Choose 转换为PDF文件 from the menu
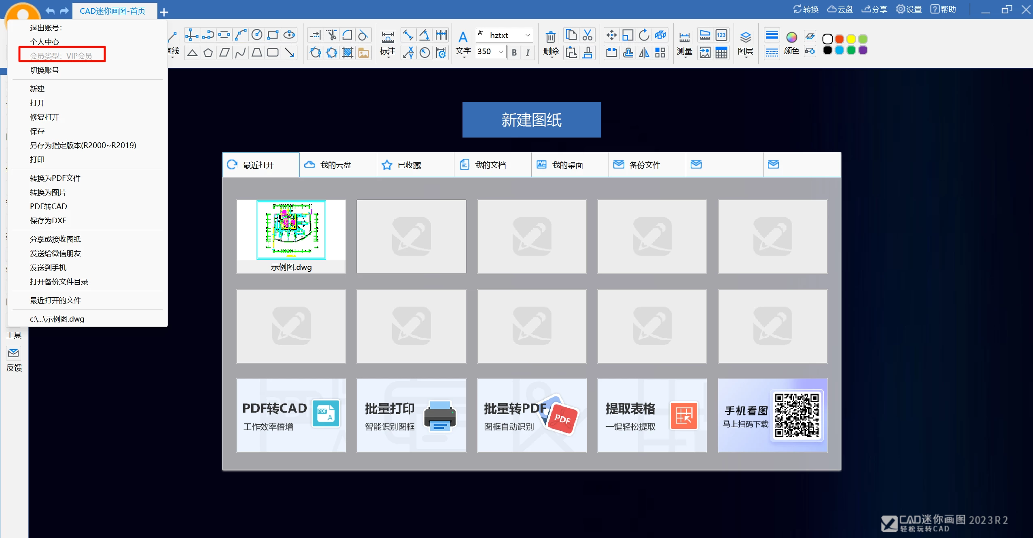 (55, 178)
